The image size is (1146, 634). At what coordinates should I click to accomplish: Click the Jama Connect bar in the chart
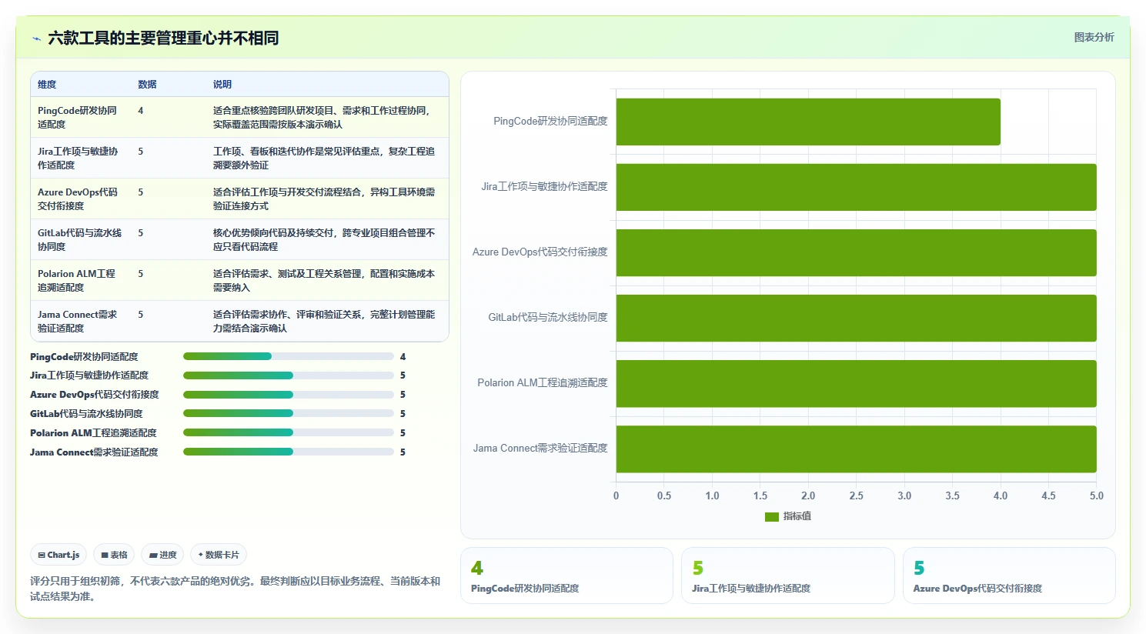tap(856, 449)
